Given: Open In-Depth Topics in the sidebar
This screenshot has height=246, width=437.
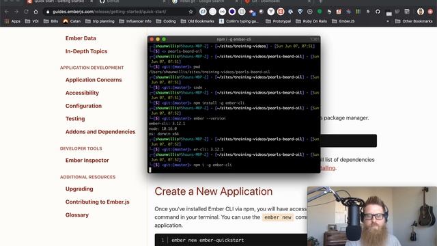Looking at the screenshot, I should point(86,51).
